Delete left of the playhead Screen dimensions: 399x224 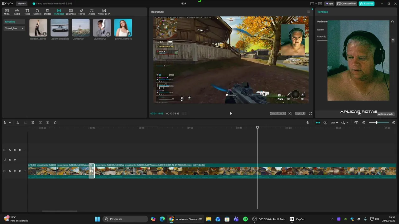[40, 123]
